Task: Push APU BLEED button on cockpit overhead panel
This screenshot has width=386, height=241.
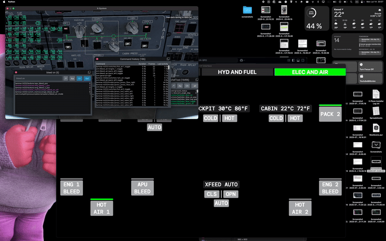Action: click(x=97, y=45)
